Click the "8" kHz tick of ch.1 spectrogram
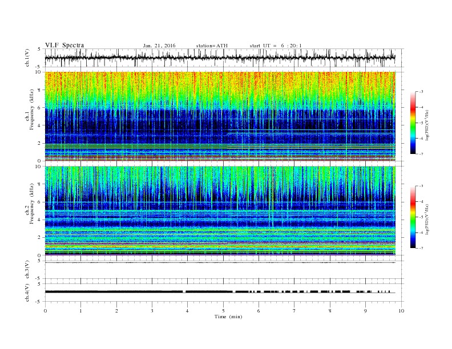The height and width of the screenshot is (349, 452). point(39,90)
